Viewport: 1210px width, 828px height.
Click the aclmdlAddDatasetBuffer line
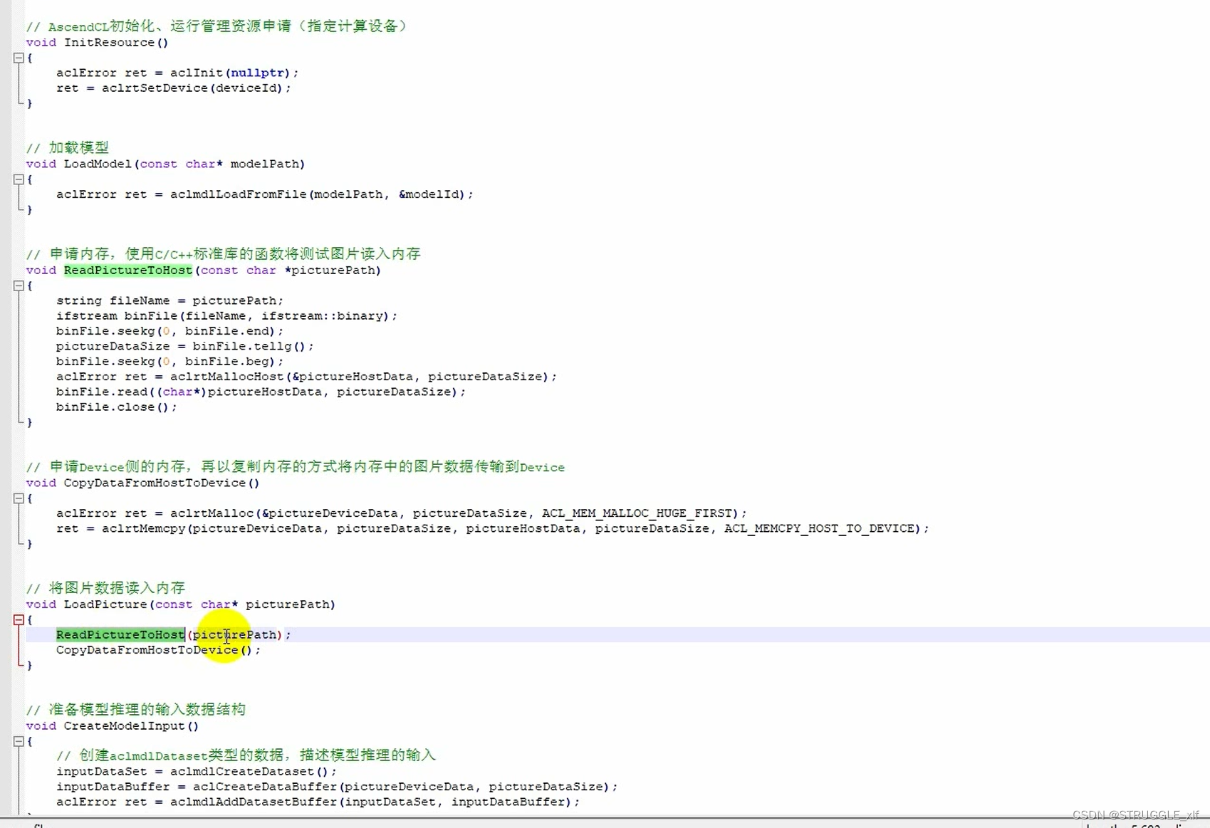tap(318, 802)
